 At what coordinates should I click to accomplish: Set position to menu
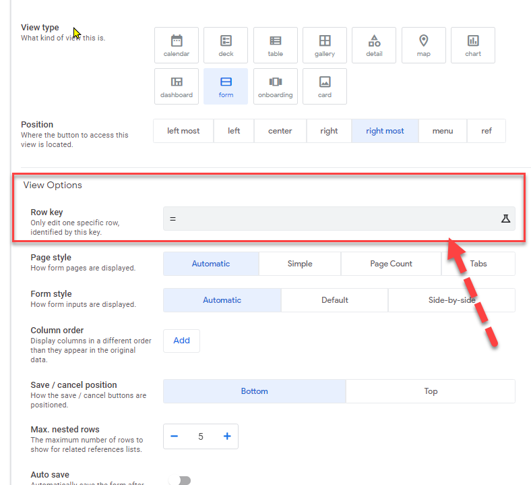(443, 131)
